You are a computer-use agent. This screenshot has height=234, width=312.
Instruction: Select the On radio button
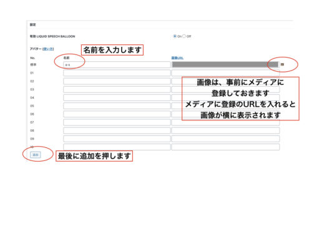[x=175, y=36]
